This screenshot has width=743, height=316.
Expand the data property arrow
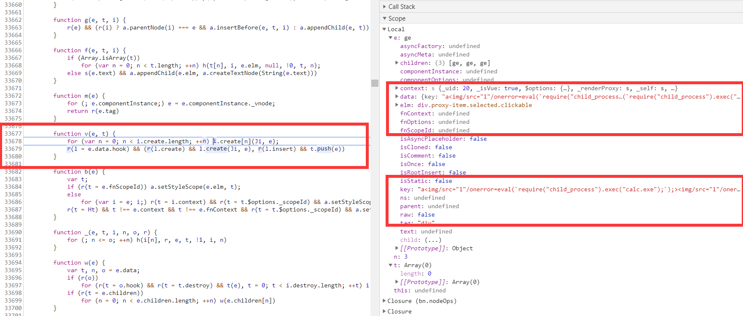point(397,96)
